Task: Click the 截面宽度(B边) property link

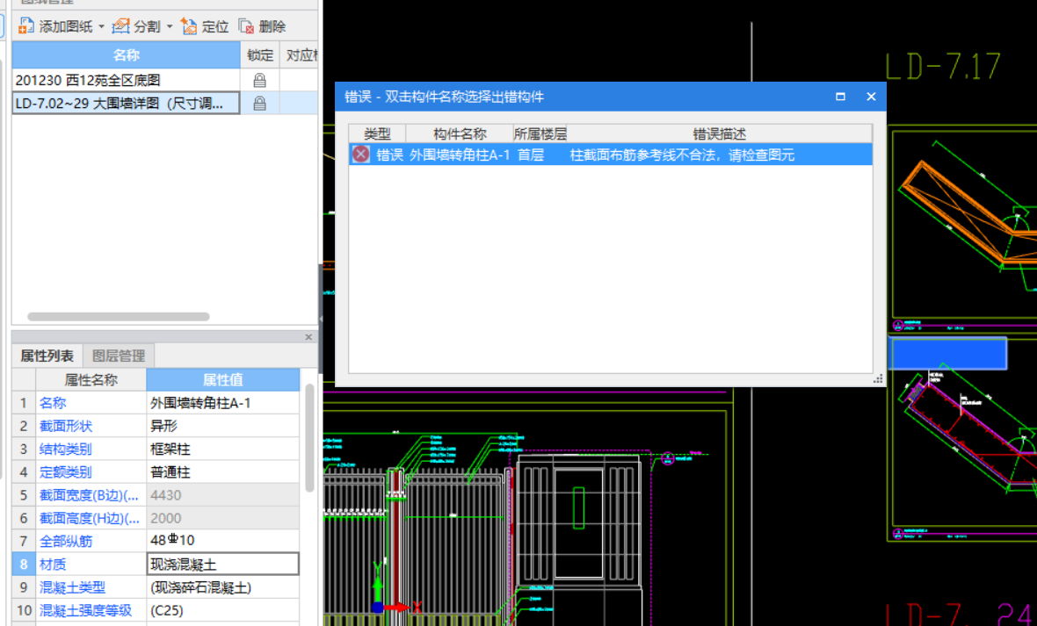Action: pyautogui.click(x=90, y=495)
